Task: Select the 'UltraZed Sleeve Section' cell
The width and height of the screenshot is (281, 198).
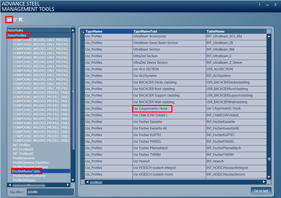Action: pos(169,63)
